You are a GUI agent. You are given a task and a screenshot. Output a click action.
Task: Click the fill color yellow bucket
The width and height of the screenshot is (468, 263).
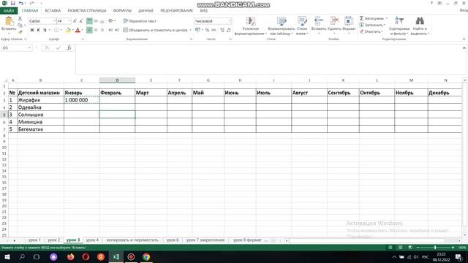[x=68, y=30]
